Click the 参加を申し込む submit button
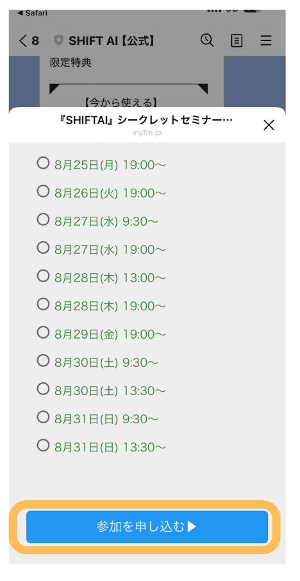This screenshot has height=581, width=300. tap(147, 526)
